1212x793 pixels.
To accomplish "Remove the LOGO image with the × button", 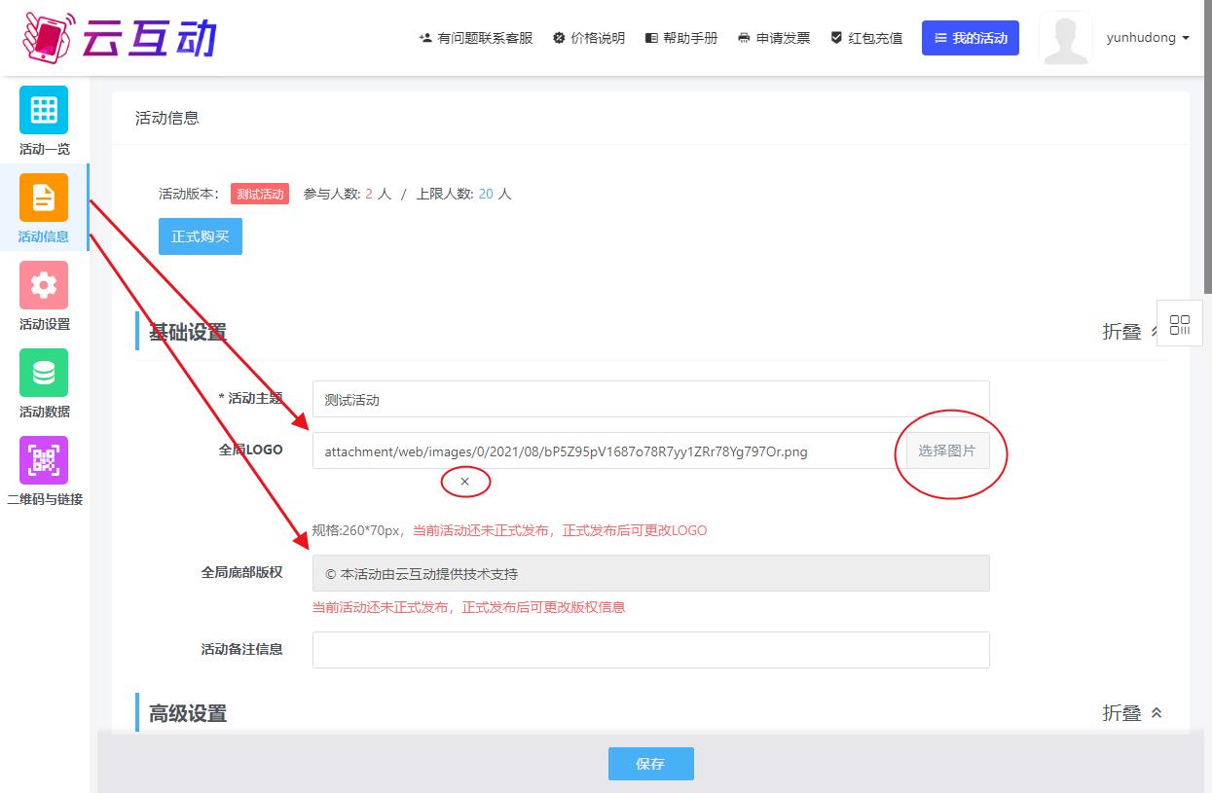I will coord(464,482).
